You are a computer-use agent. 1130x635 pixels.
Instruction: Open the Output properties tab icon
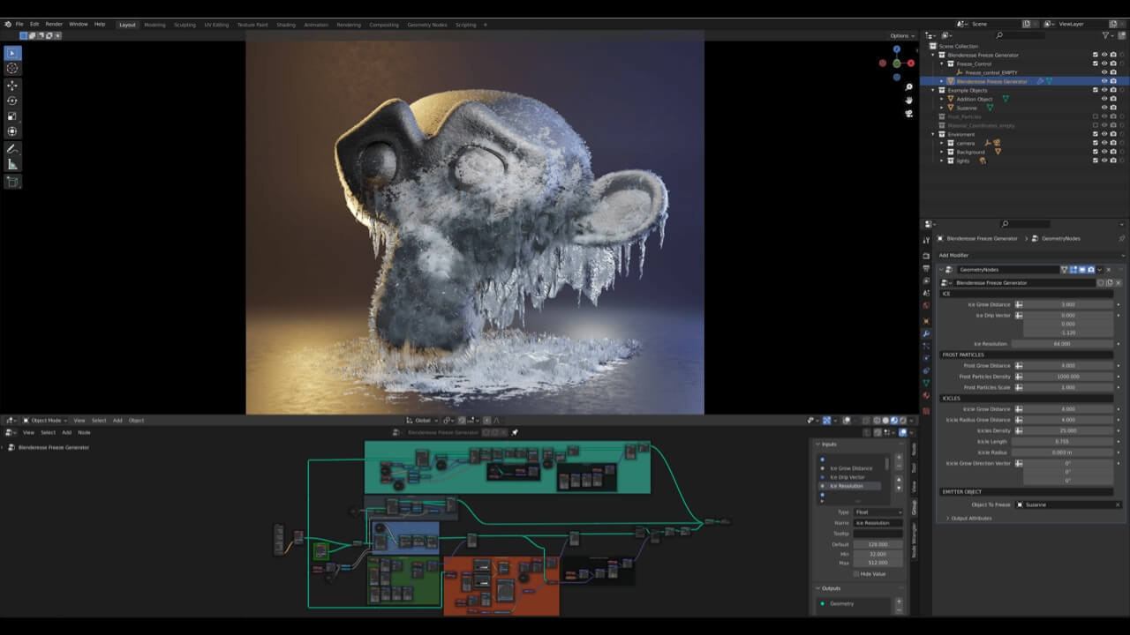[926, 268]
